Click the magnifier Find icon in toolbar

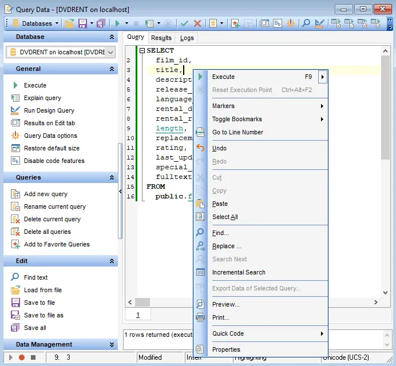click(x=306, y=23)
